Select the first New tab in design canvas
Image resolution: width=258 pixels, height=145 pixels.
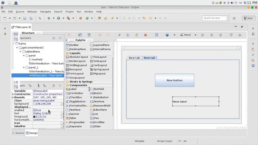tap(134, 58)
